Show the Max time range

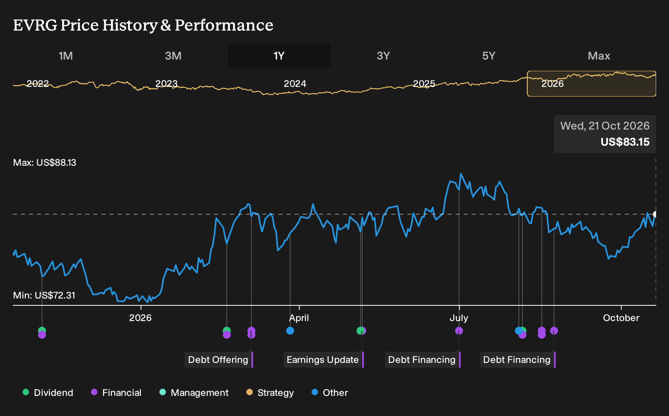[x=599, y=56]
